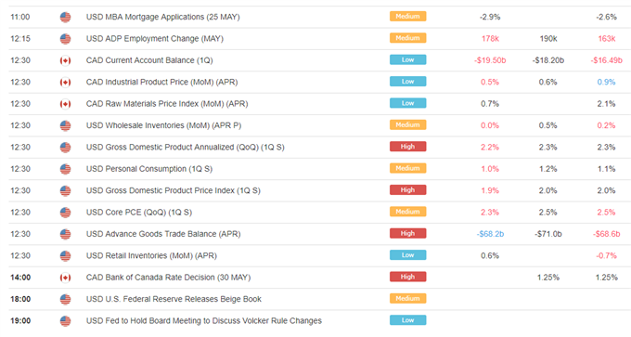Select the High badge on Gross Domestic Product Annualized

click(407, 147)
